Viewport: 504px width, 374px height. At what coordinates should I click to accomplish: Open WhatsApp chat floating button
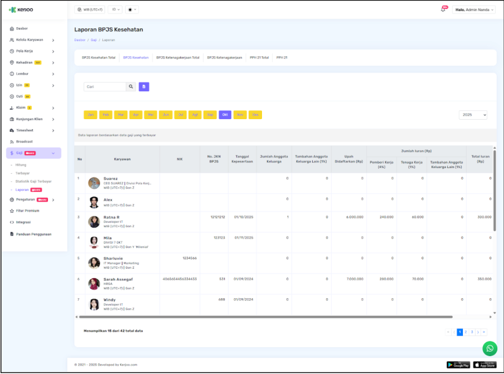click(x=490, y=348)
